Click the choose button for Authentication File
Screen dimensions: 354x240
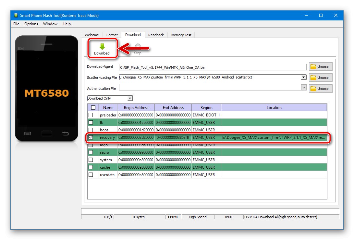click(321, 88)
